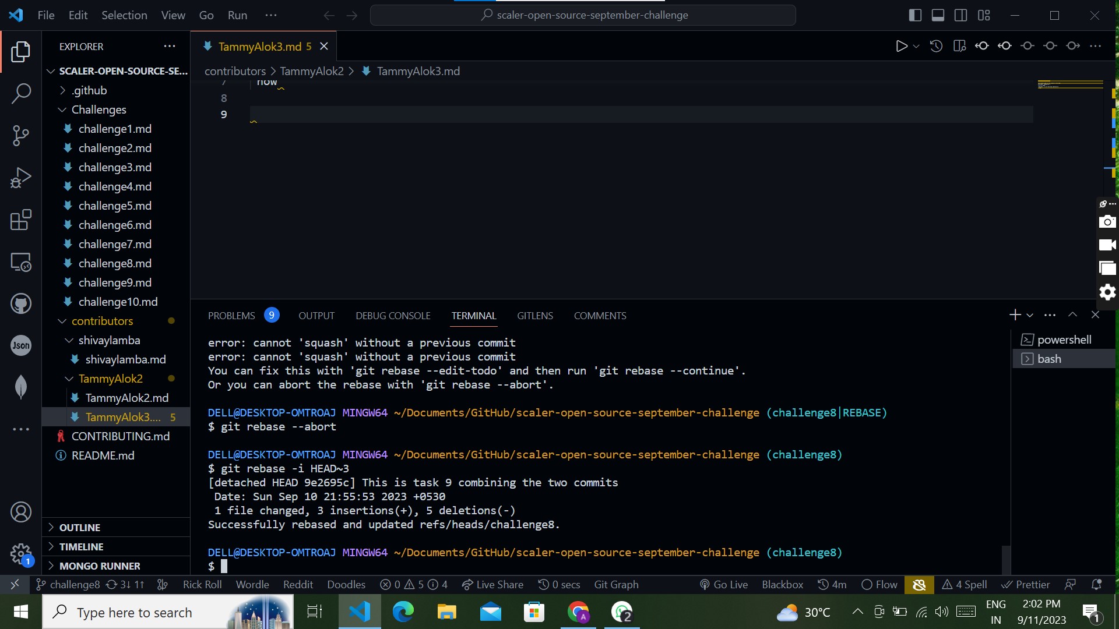The height and width of the screenshot is (629, 1119).
Task: Toggle Copilot off from the status bar
Action: pyautogui.click(x=919, y=584)
